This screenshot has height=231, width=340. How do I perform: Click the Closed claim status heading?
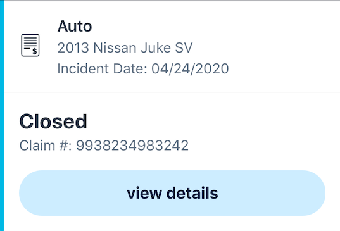[x=53, y=122]
